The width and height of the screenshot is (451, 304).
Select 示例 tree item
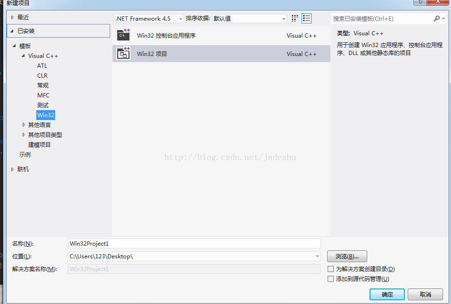click(x=25, y=154)
